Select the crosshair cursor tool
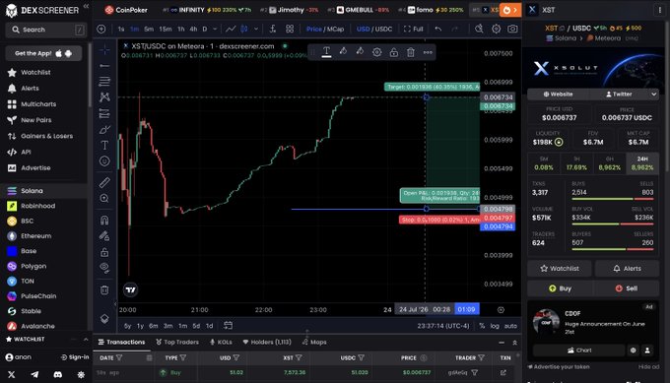 tap(104, 50)
